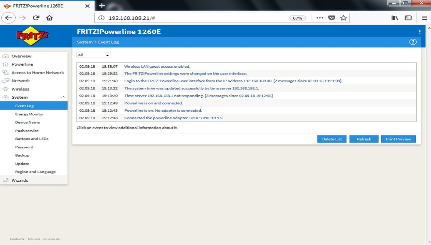Screen dimensions: 431x245
Task: Select Event Log in the System submenu
Action: click(34, 106)
